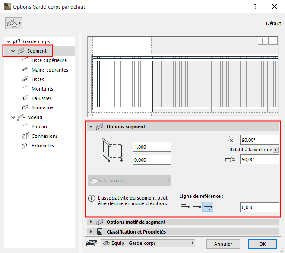Image resolution: width=285 pixels, height=253 pixels.
Task: Click the top slant angle field
Action: coord(260,140)
